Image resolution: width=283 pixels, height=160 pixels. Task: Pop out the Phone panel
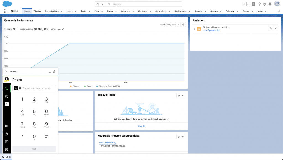54,72
